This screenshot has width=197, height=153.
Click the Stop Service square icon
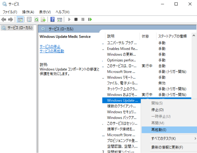(x=76, y=20)
